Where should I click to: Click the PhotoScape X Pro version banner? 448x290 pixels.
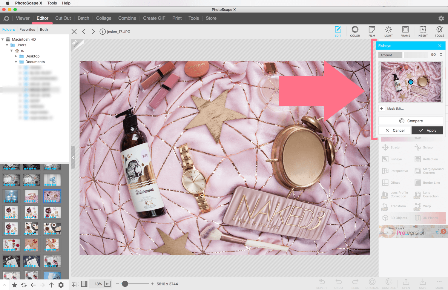tap(413, 231)
